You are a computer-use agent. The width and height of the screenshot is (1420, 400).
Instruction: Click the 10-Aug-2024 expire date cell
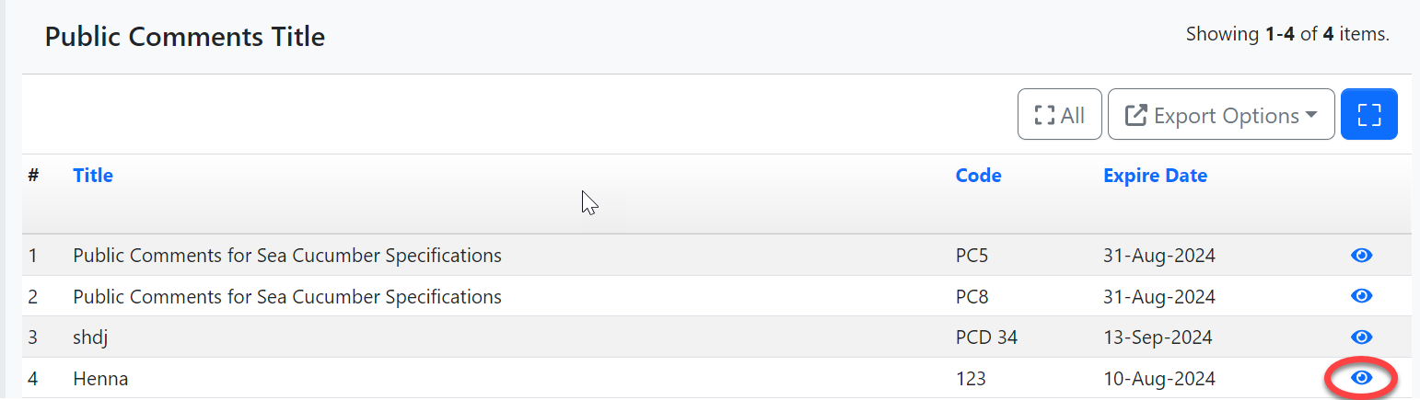pos(1158,378)
